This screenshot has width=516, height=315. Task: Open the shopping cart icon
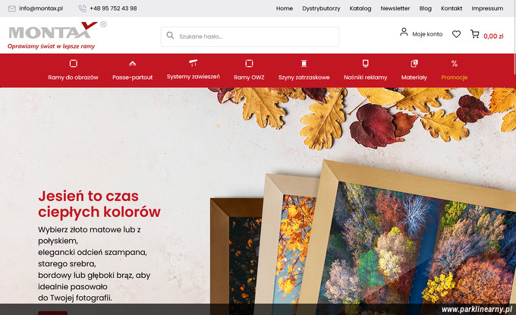(x=474, y=34)
